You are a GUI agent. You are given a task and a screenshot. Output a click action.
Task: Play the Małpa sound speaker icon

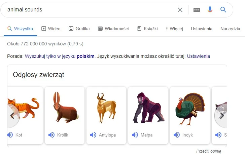pos(135,135)
